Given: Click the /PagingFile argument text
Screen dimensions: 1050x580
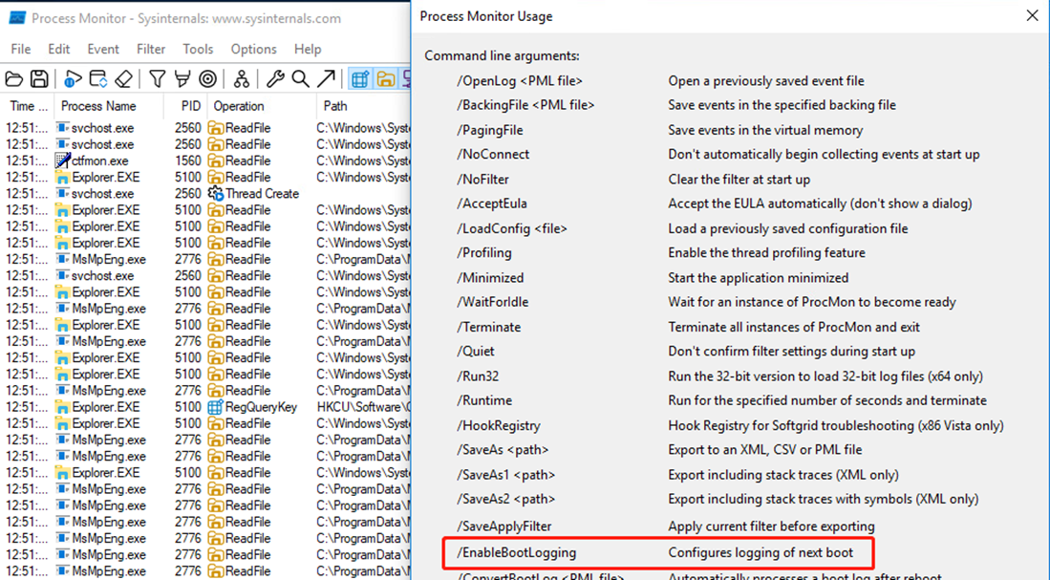Looking at the screenshot, I should [490, 130].
